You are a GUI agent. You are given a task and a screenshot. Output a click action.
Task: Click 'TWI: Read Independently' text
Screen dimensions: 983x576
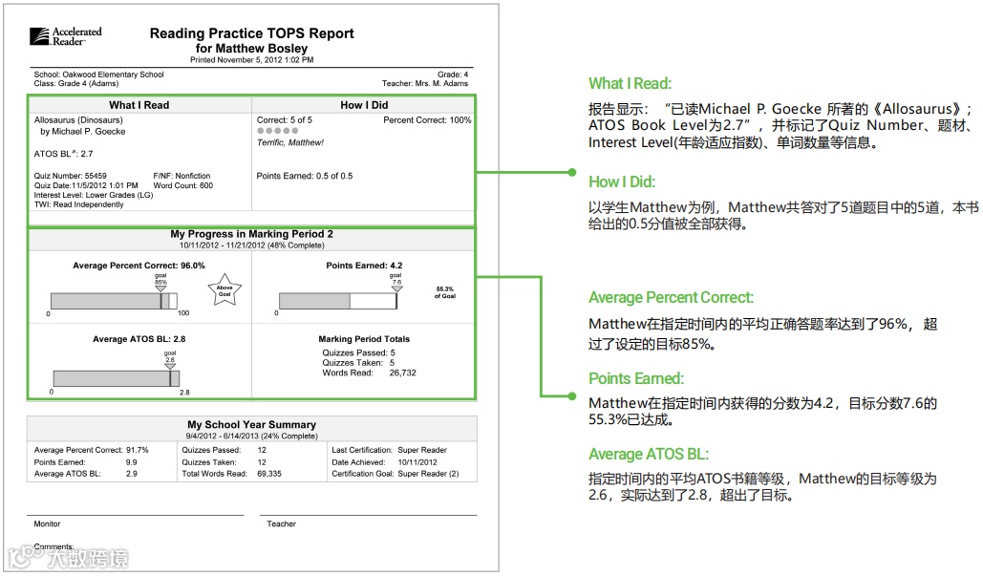tap(78, 204)
